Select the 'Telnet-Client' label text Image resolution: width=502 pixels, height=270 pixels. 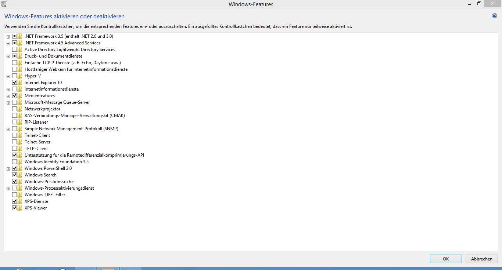click(x=37, y=135)
